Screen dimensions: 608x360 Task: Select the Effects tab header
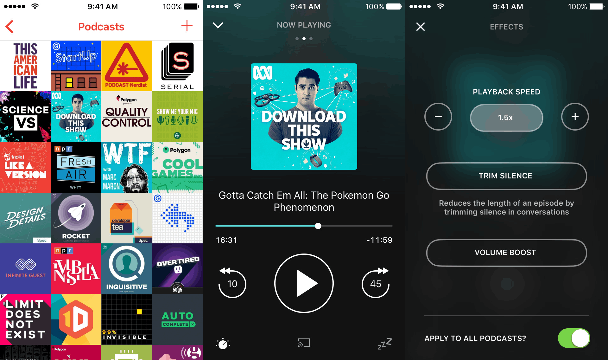point(507,27)
